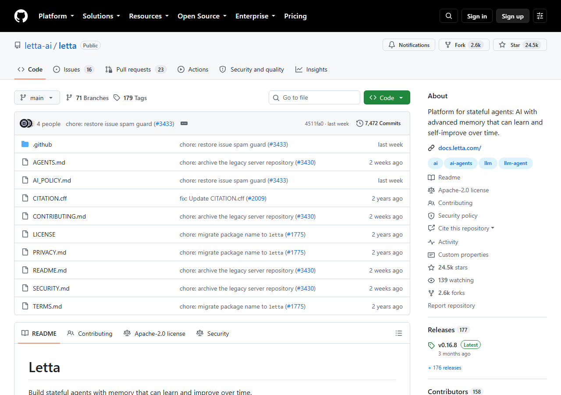Open the CONTRIBUTING.md file
This screenshot has width=561, height=395.
click(59, 216)
